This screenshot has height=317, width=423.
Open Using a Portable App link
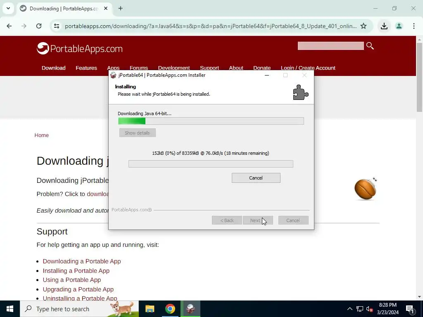pyautogui.click(x=72, y=280)
